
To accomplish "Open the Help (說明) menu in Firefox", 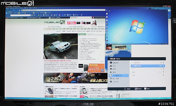I will pos(35,8).
